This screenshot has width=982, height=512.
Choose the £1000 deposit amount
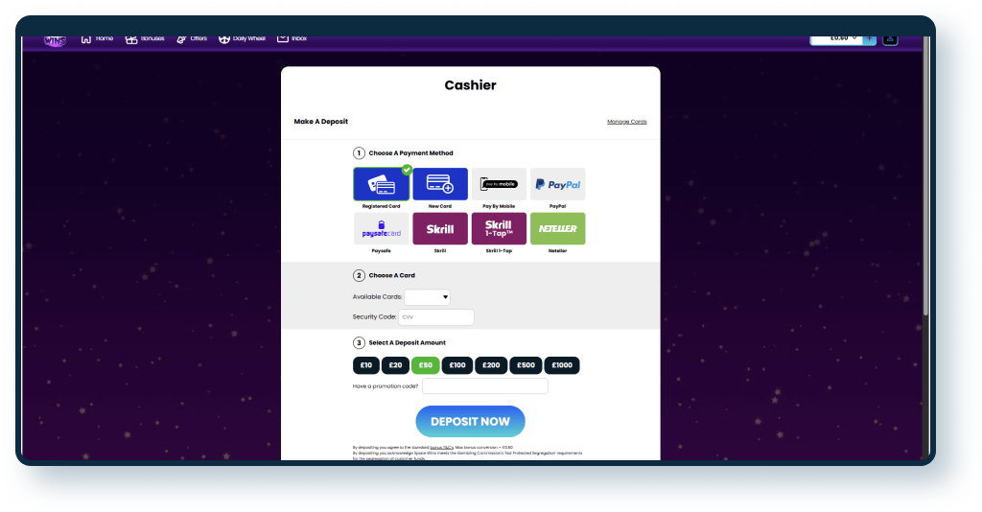562,365
